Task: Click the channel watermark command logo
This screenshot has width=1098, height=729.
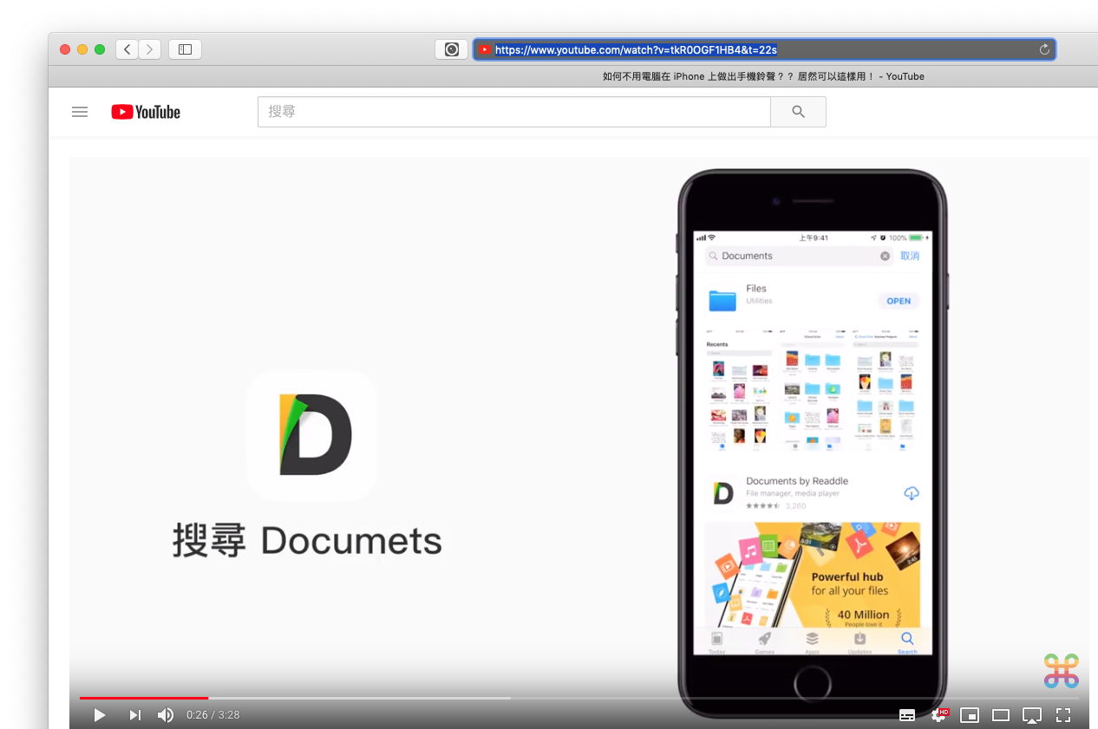Action: (x=1061, y=671)
